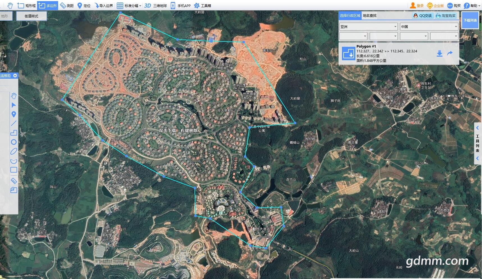482x279 pixels.
Task: Select the ellipse drawing tool in side palette
Action: pos(13,151)
